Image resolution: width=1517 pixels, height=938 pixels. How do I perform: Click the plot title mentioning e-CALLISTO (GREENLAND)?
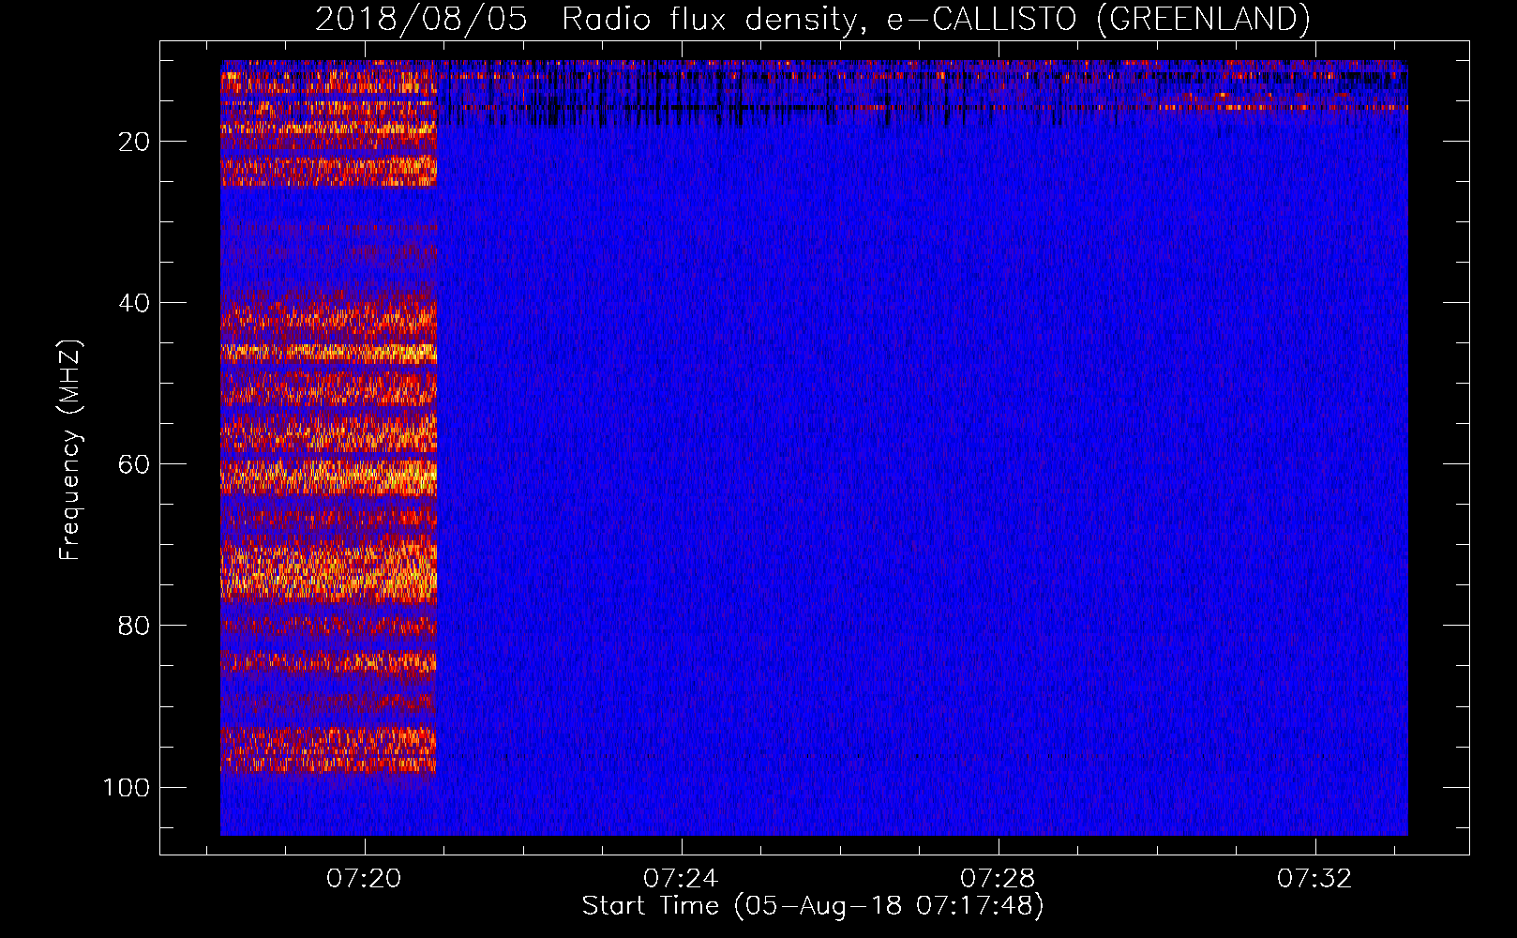coord(812,19)
